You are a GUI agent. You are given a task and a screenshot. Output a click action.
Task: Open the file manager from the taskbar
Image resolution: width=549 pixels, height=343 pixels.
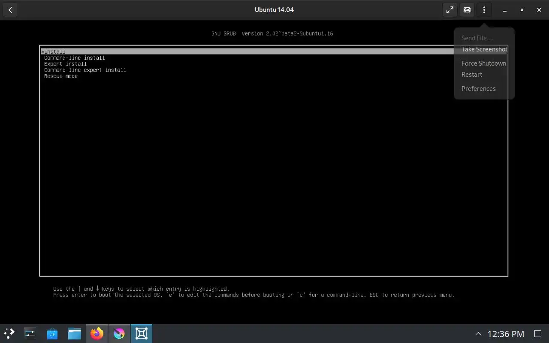click(x=75, y=334)
